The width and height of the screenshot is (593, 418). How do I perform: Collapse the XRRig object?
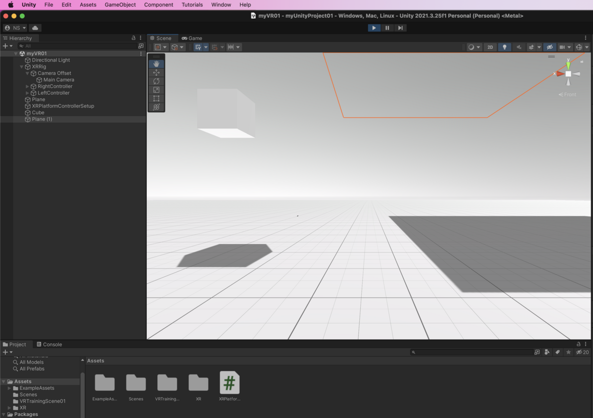(x=21, y=67)
